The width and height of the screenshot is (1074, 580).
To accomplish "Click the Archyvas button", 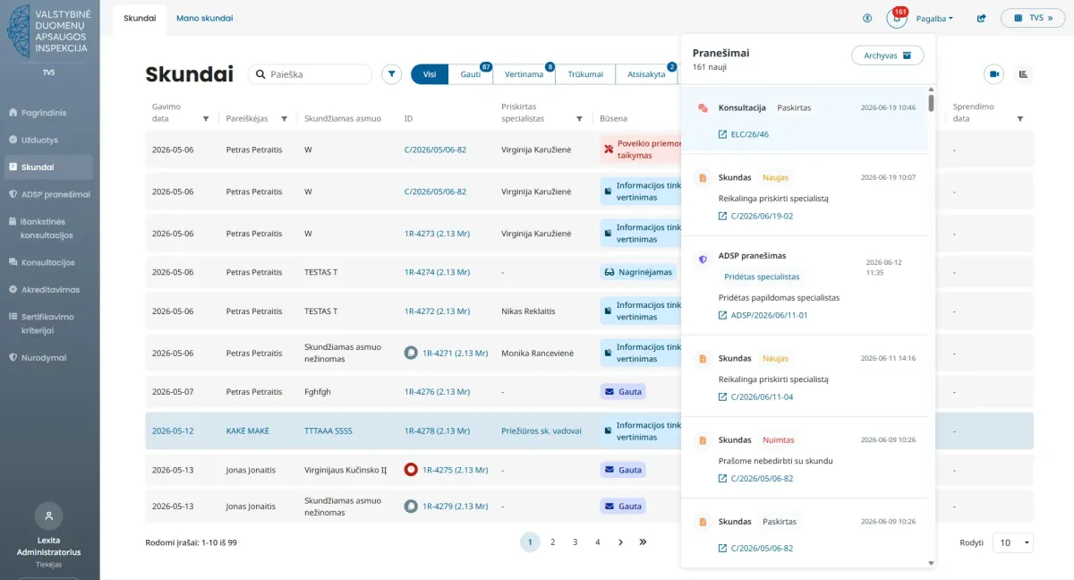I will pyautogui.click(x=887, y=55).
